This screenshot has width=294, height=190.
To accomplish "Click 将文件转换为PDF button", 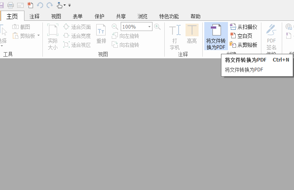I will coord(216,36).
